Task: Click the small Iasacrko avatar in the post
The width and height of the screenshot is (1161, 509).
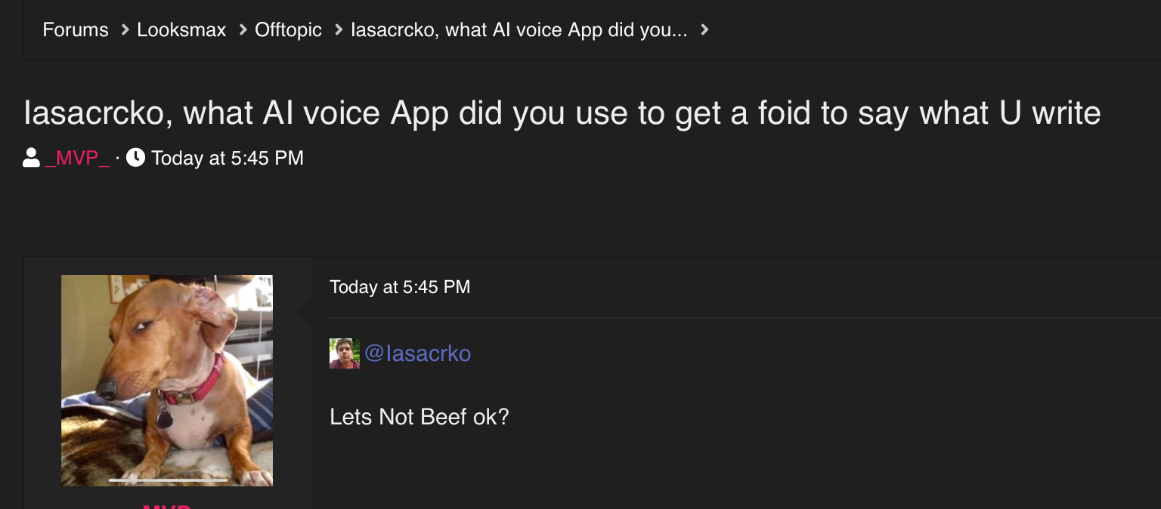Action: point(345,353)
